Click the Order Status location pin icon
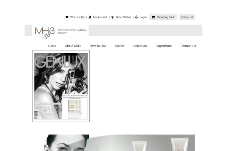Screen dimensions: 227x151 click(x=112, y=17)
